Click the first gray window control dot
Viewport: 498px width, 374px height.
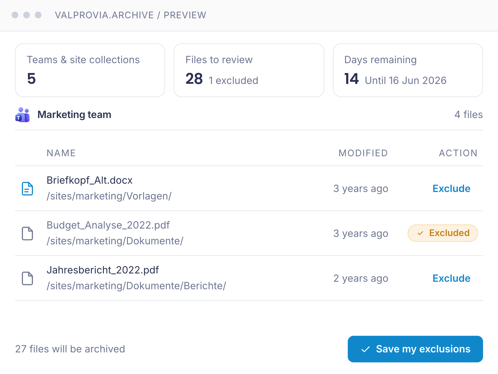[x=15, y=15]
